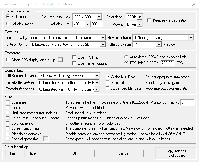Click the Scanline brightness input field
The image size is (199, 162).
click(x=187, y=102)
